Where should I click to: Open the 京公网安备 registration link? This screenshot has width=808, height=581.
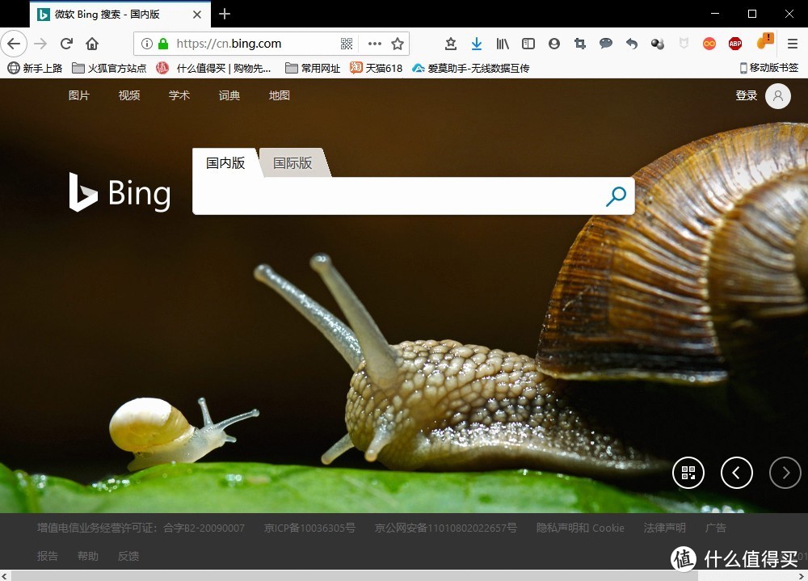[446, 528]
